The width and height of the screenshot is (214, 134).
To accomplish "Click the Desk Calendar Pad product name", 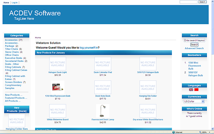I will [103, 72].
